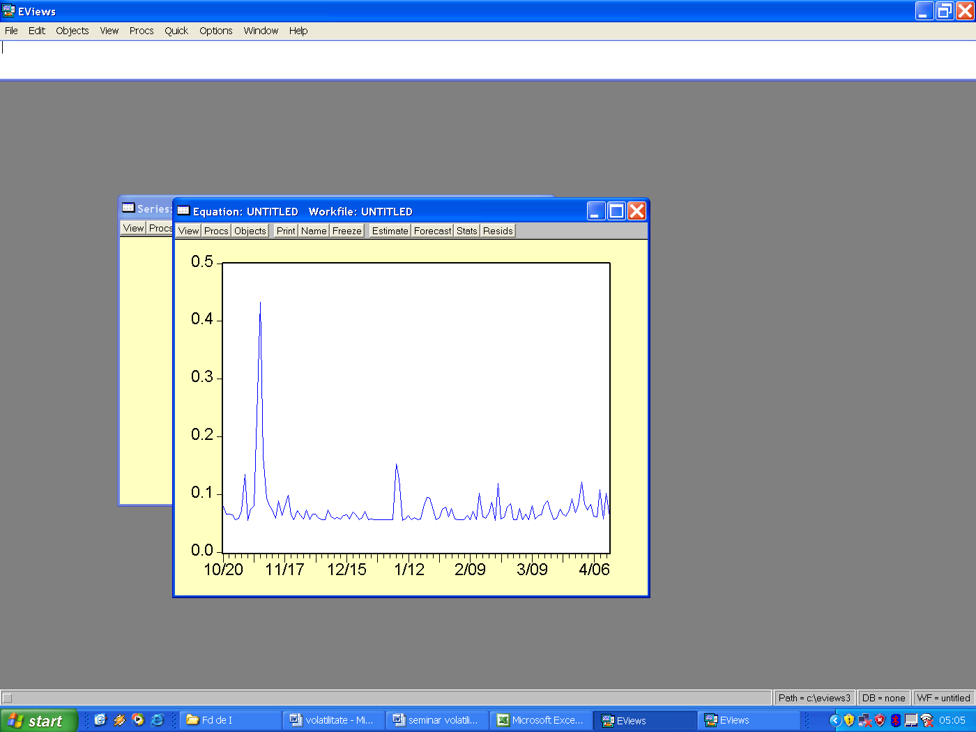Expand hidden system tray icons

(x=834, y=720)
